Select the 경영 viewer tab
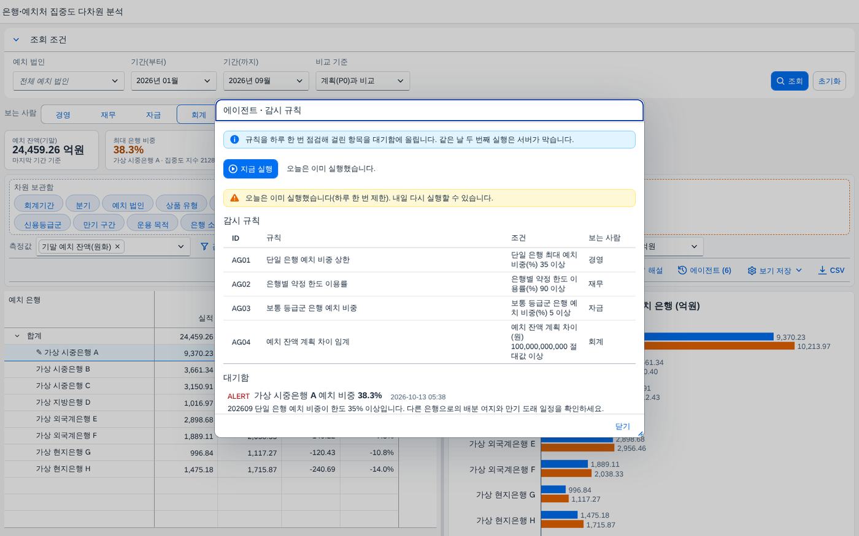The image size is (859, 536). pyautogui.click(x=63, y=115)
